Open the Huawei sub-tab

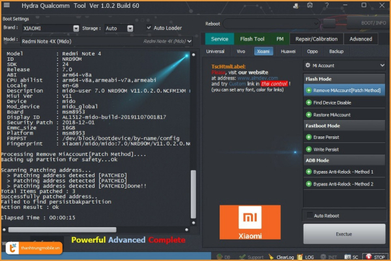tap(287, 51)
